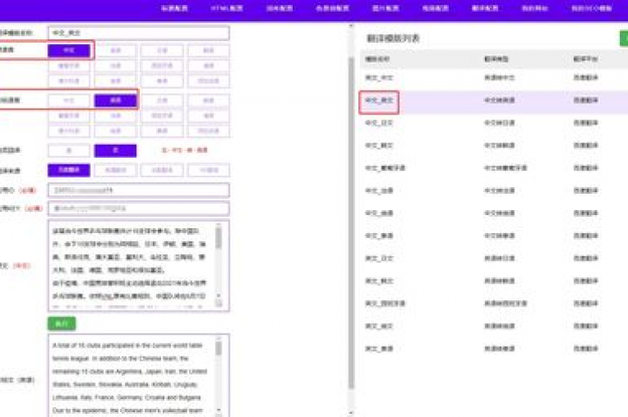Click the 英语转西班牙语 translation type cell

click(x=505, y=303)
